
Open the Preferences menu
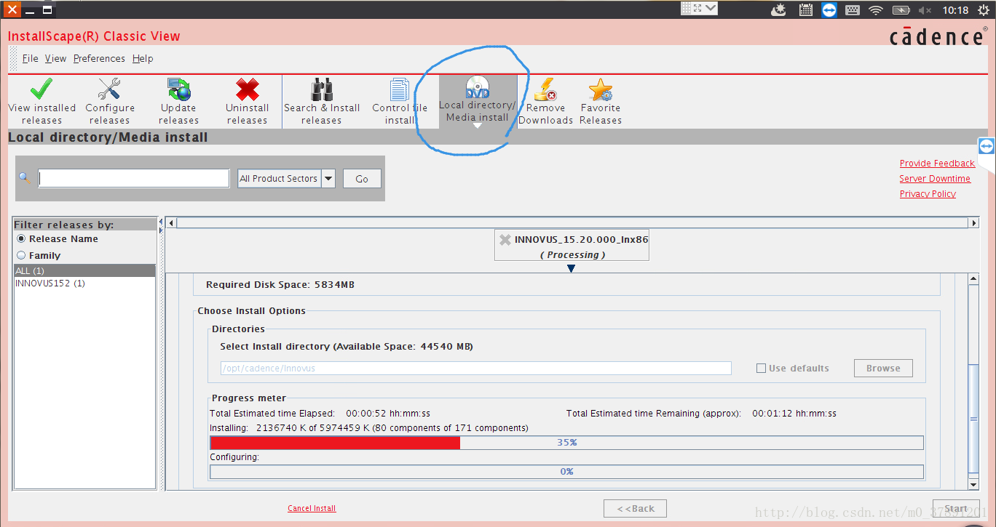(99, 58)
